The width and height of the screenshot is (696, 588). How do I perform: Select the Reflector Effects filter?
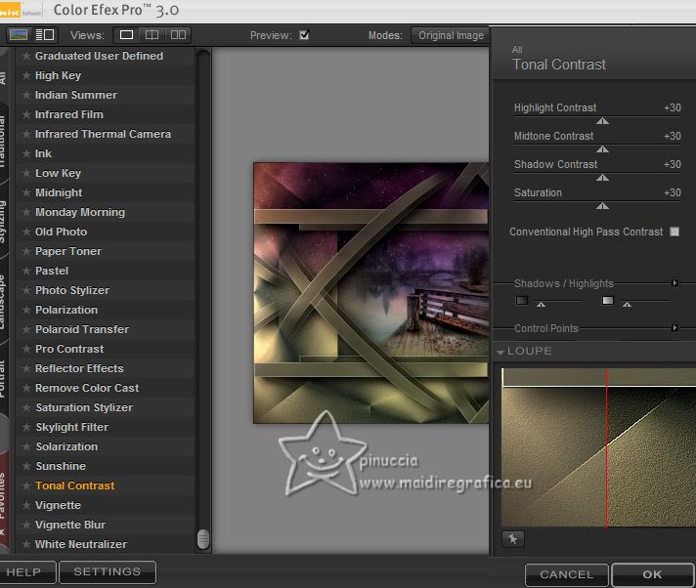(79, 368)
